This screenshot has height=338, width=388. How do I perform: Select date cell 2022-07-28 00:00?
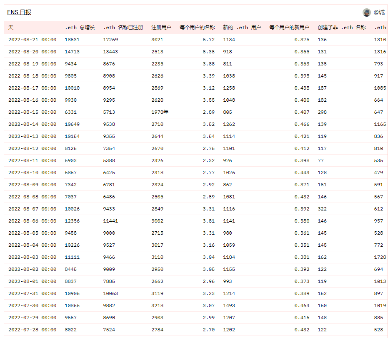coord(33,330)
